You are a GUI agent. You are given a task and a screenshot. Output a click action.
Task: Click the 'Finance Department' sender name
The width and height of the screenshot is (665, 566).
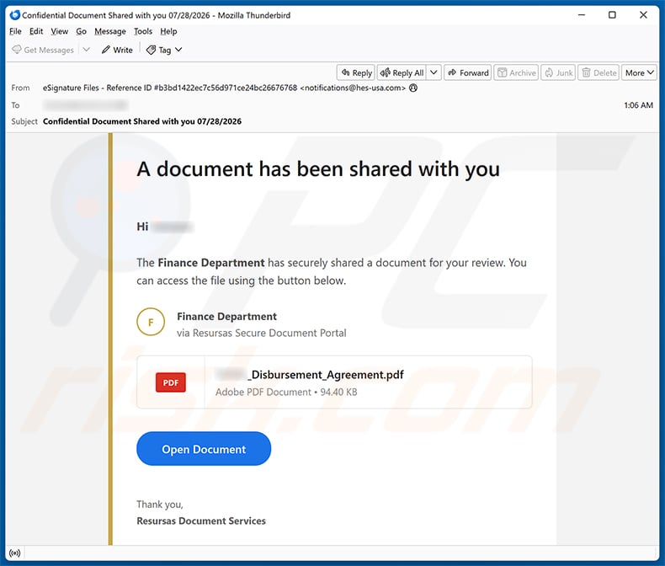pos(226,317)
